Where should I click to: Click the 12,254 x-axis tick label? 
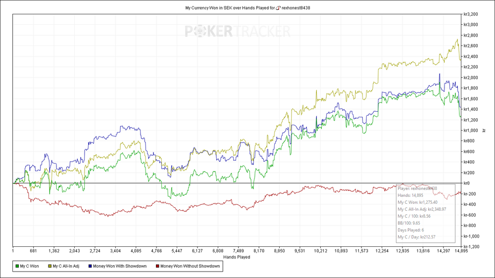(382, 251)
